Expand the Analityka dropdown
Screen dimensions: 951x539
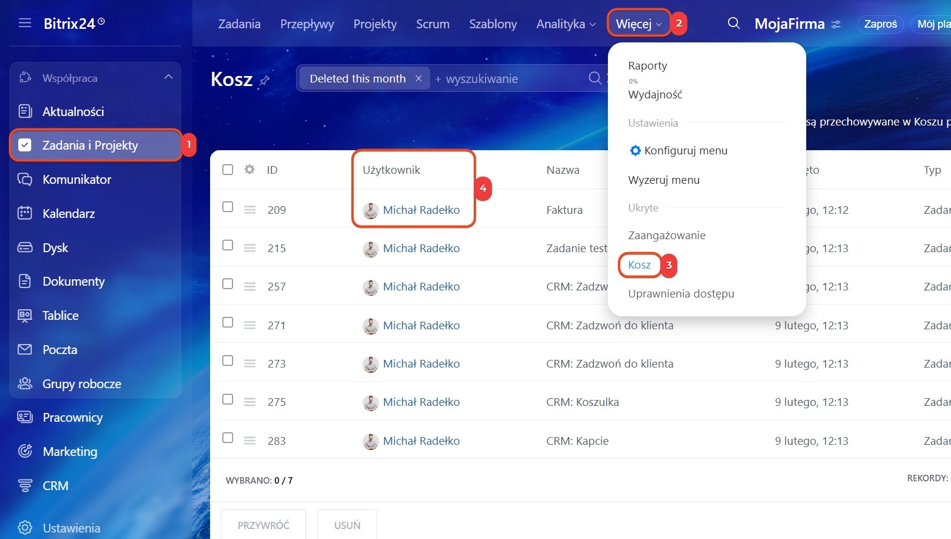coord(566,24)
